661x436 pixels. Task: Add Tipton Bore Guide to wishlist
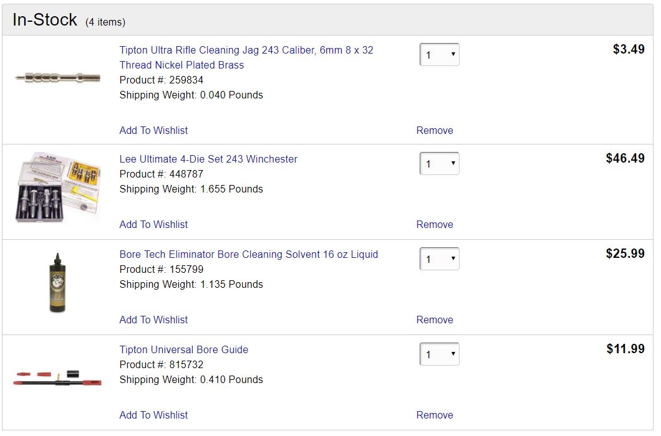(x=153, y=415)
